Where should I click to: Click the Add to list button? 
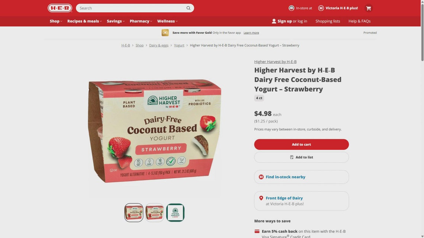[301, 157]
